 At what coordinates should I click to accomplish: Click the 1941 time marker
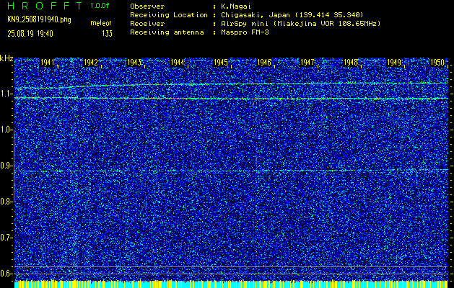(x=47, y=63)
